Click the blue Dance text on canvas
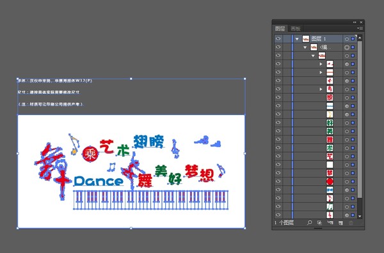The height and width of the screenshot is (253, 384). [99, 181]
